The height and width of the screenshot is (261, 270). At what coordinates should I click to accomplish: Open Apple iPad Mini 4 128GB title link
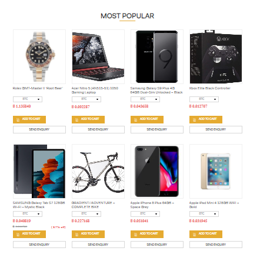214,205
